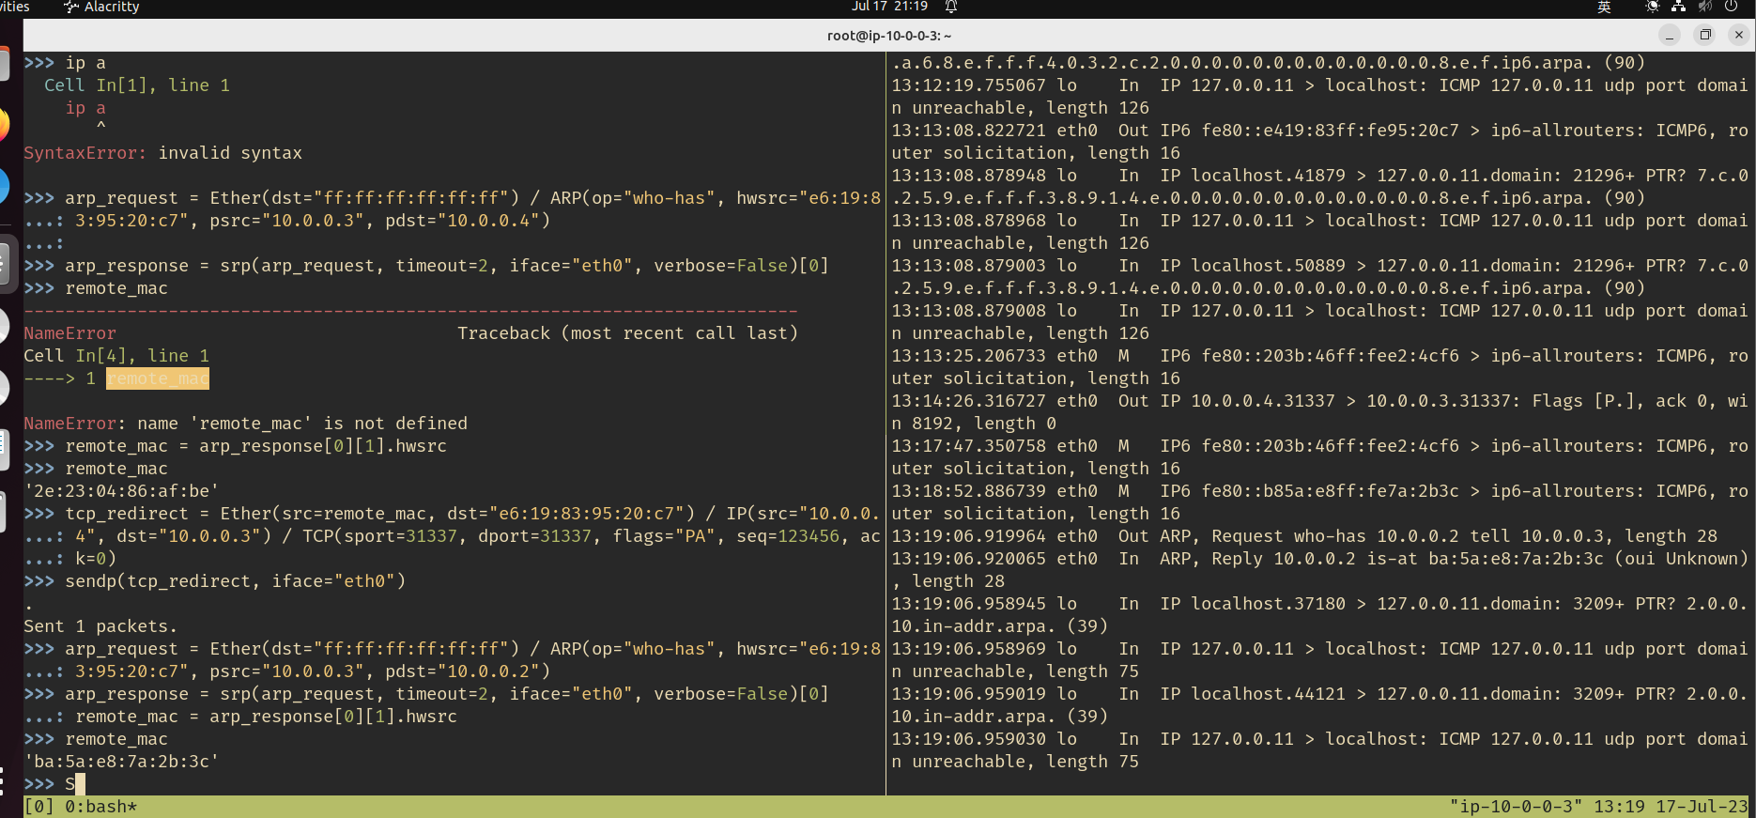Restore the terminal window using maximize button
Viewport: 1756px width, 818px height.
coord(1705,35)
